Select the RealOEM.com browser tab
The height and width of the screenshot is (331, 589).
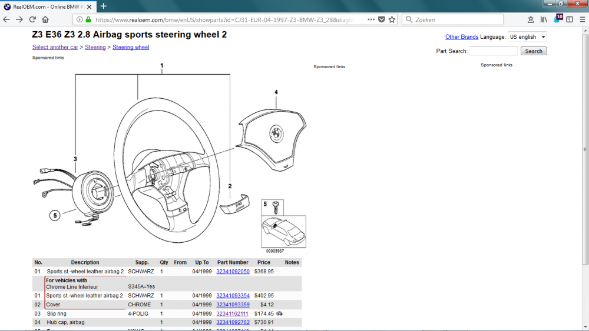coord(48,6)
